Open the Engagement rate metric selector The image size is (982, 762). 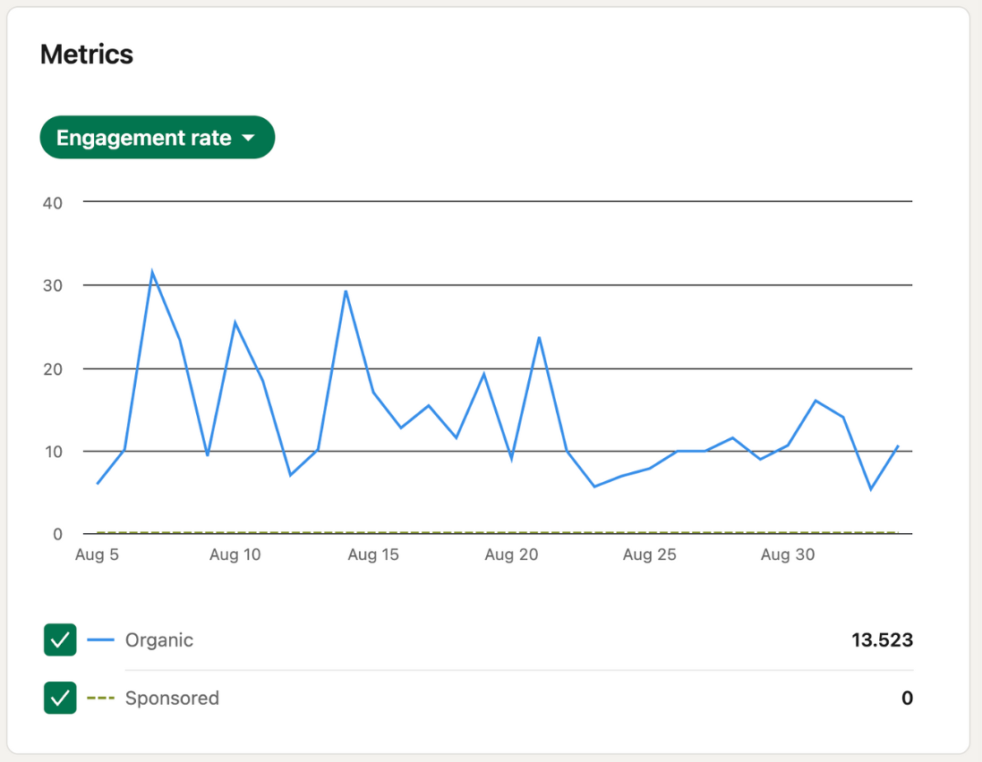point(157,137)
